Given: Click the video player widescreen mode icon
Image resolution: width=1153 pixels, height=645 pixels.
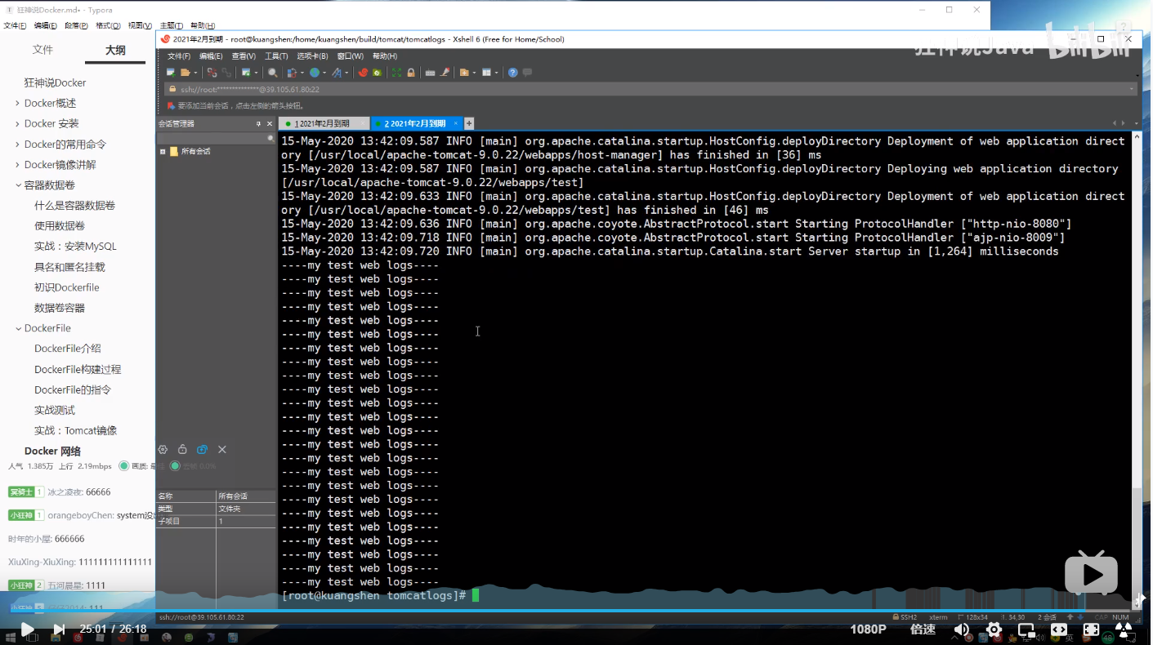Looking at the screenshot, I should pyautogui.click(x=1059, y=629).
